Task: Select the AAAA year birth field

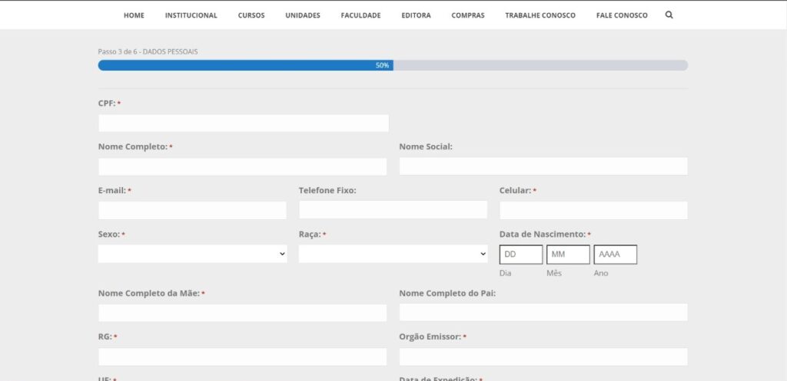Action: click(x=615, y=255)
